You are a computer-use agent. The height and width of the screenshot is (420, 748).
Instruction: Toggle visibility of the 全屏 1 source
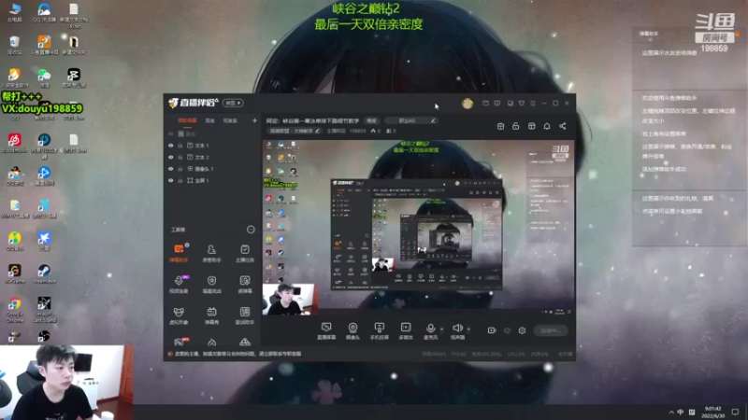[171, 180]
